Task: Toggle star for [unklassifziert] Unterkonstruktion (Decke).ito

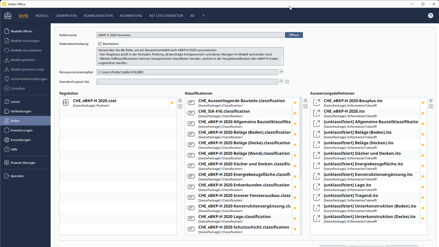Action: (x=423, y=219)
